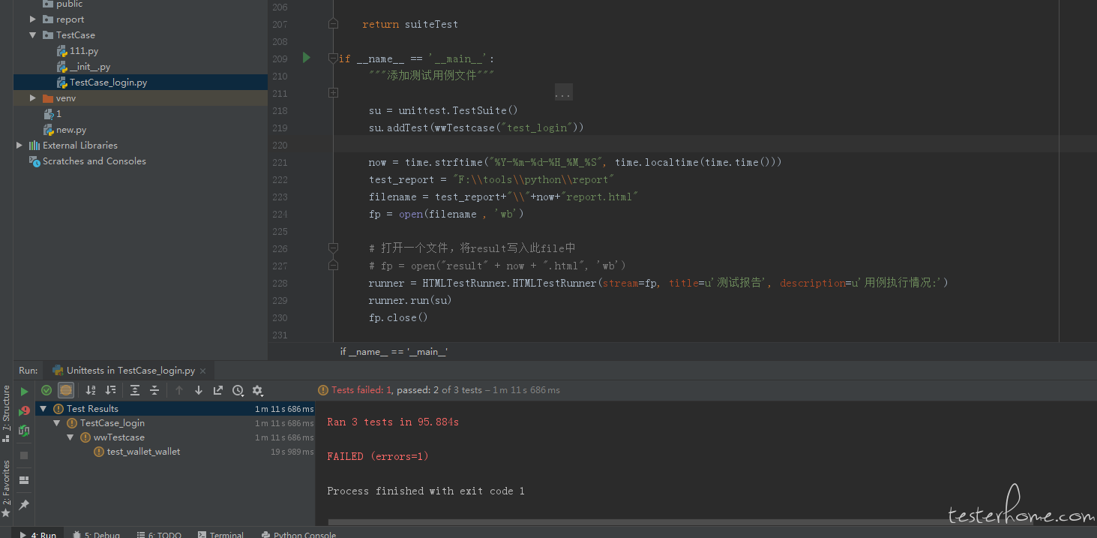Viewport: 1097px width, 538px height.
Task: Click the fp.close() code line
Action: click(x=398, y=317)
